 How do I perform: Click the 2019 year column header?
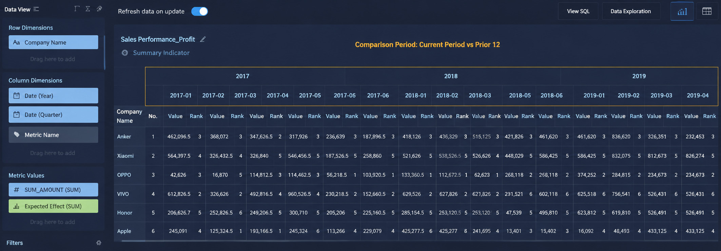[x=639, y=76]
